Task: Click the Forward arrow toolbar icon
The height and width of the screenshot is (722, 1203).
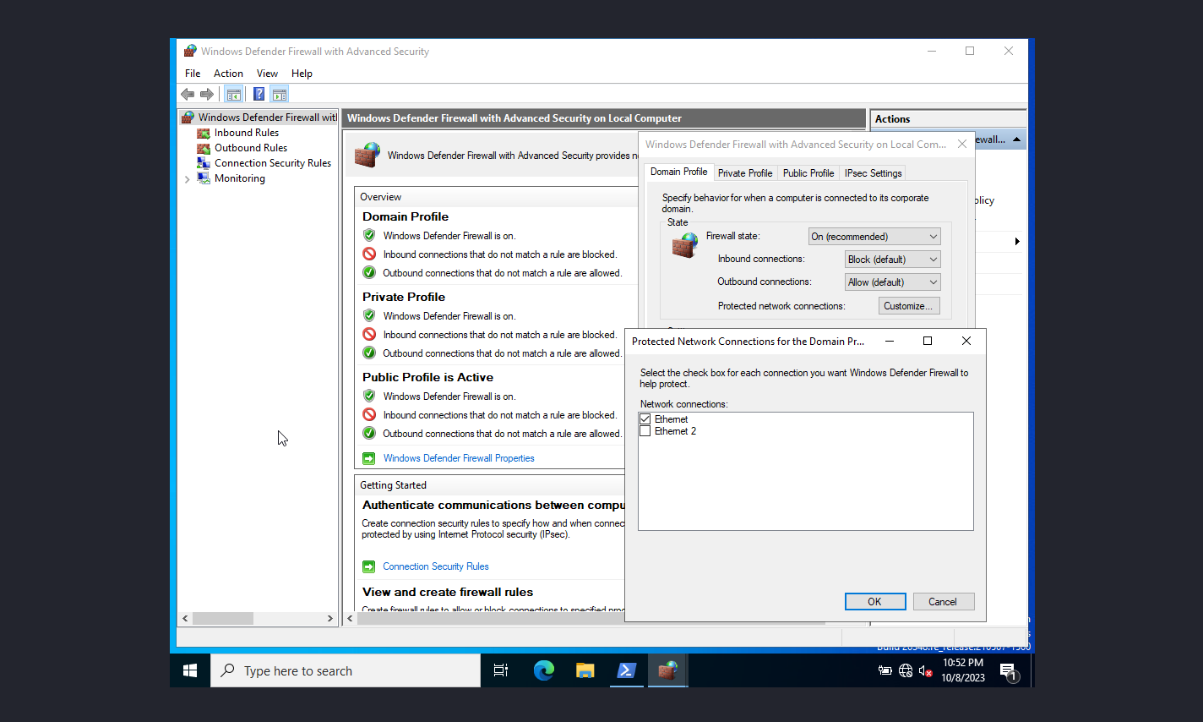Action: coord(207,94)
